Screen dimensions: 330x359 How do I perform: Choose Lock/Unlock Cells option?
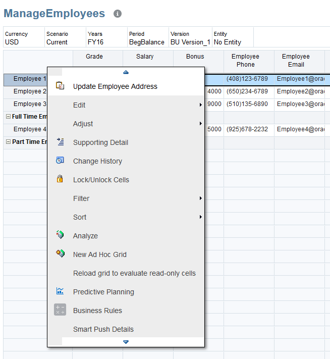[126, 180]
